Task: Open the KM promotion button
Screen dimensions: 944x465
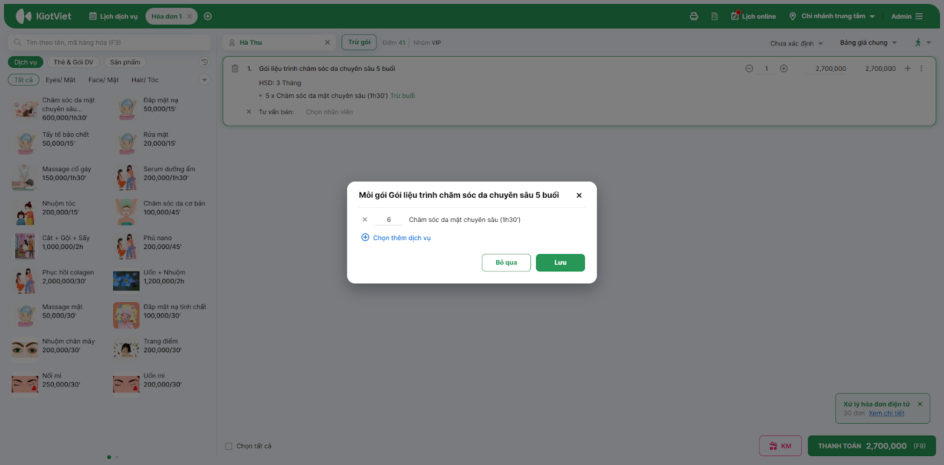Action: [x=781, y=446]
